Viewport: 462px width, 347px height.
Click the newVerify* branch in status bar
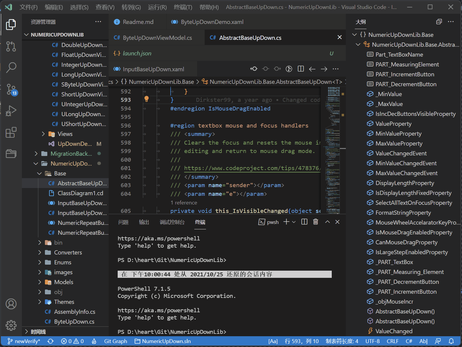point(24,341)
